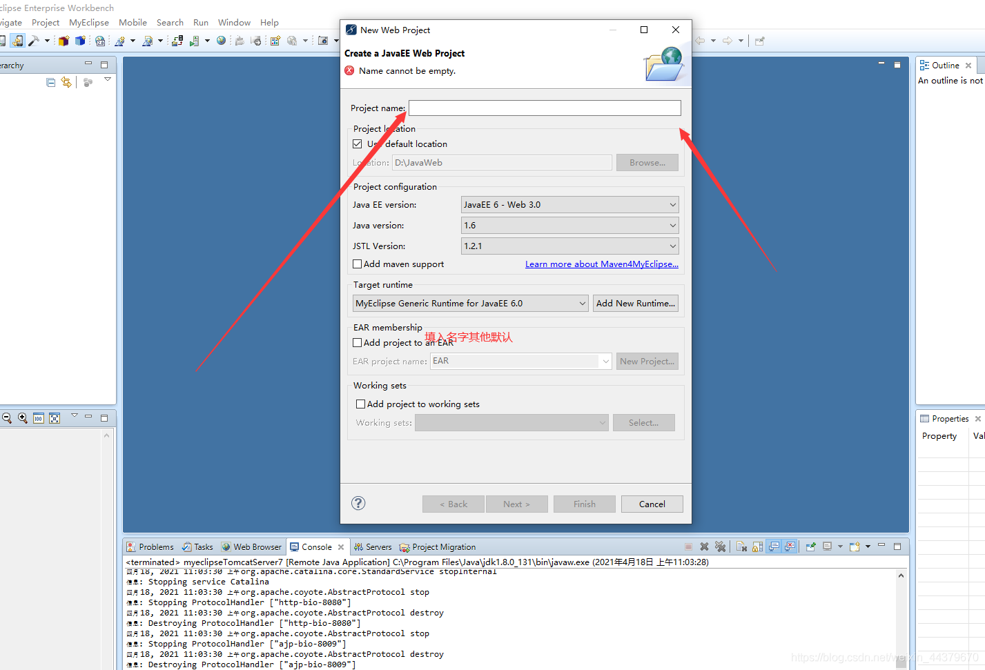Click the console remove launch X icon
Viewport: 985px width, 670px height.
tap(704, 546)
